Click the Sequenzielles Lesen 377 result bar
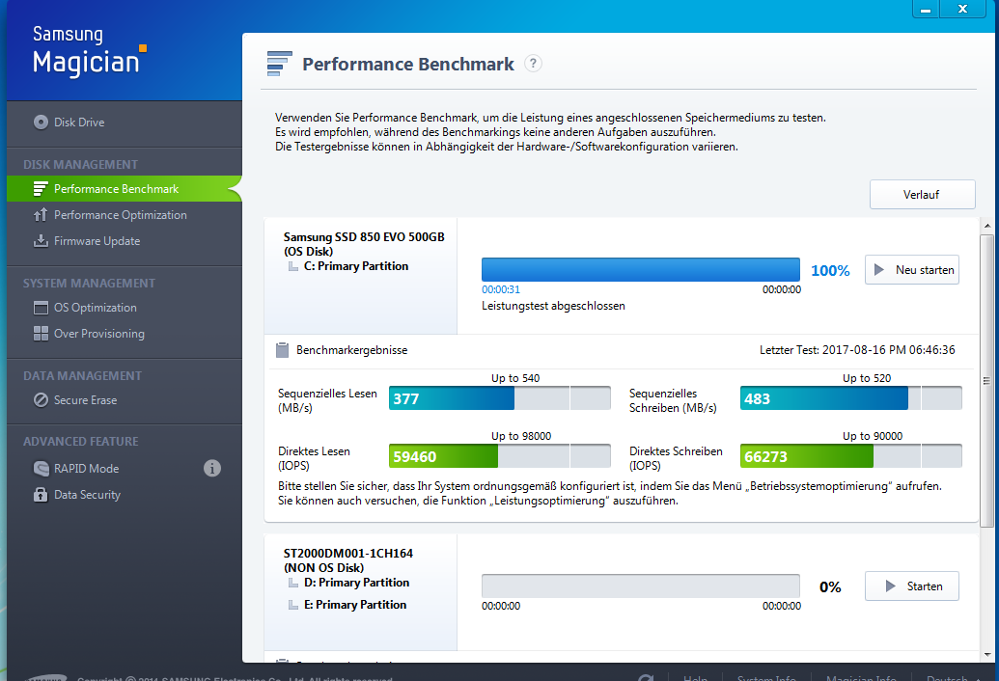The height and width of the screenshot is (681, 999). click(500, 398)
